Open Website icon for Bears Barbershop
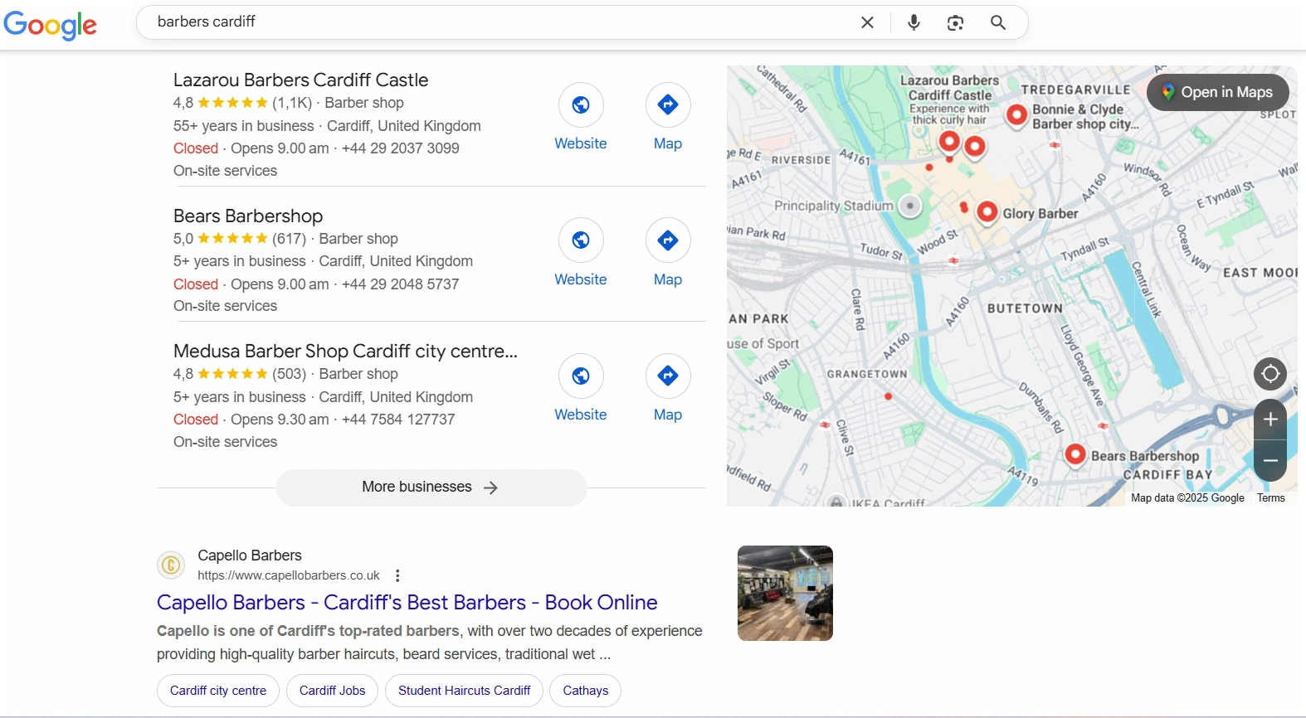Screen dimensions: 1306x718 pyautogui.click(x=581, y=240)
